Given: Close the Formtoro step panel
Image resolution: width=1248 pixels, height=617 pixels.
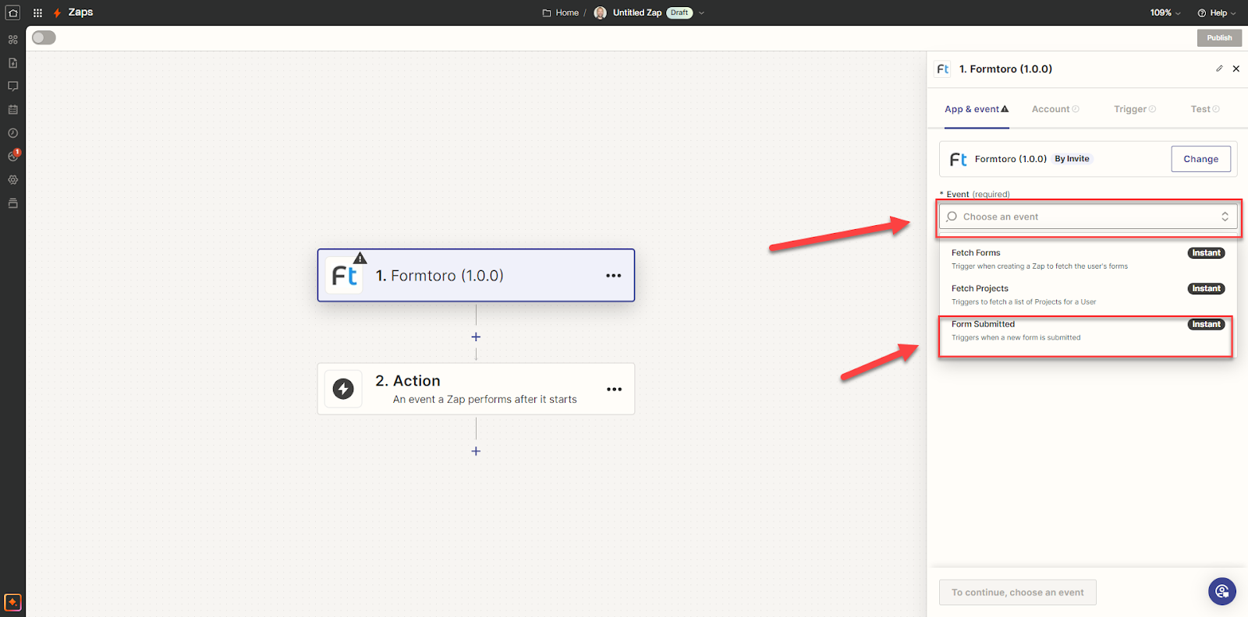Looking at the screenshot, I should coord(1236,69).
